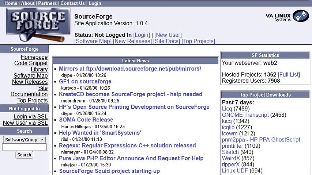The width and height of the screenshot is (312, 175).
Task: Click the 'Site Application Version: 1.0.4' text
Action: [x=111, y=23]
